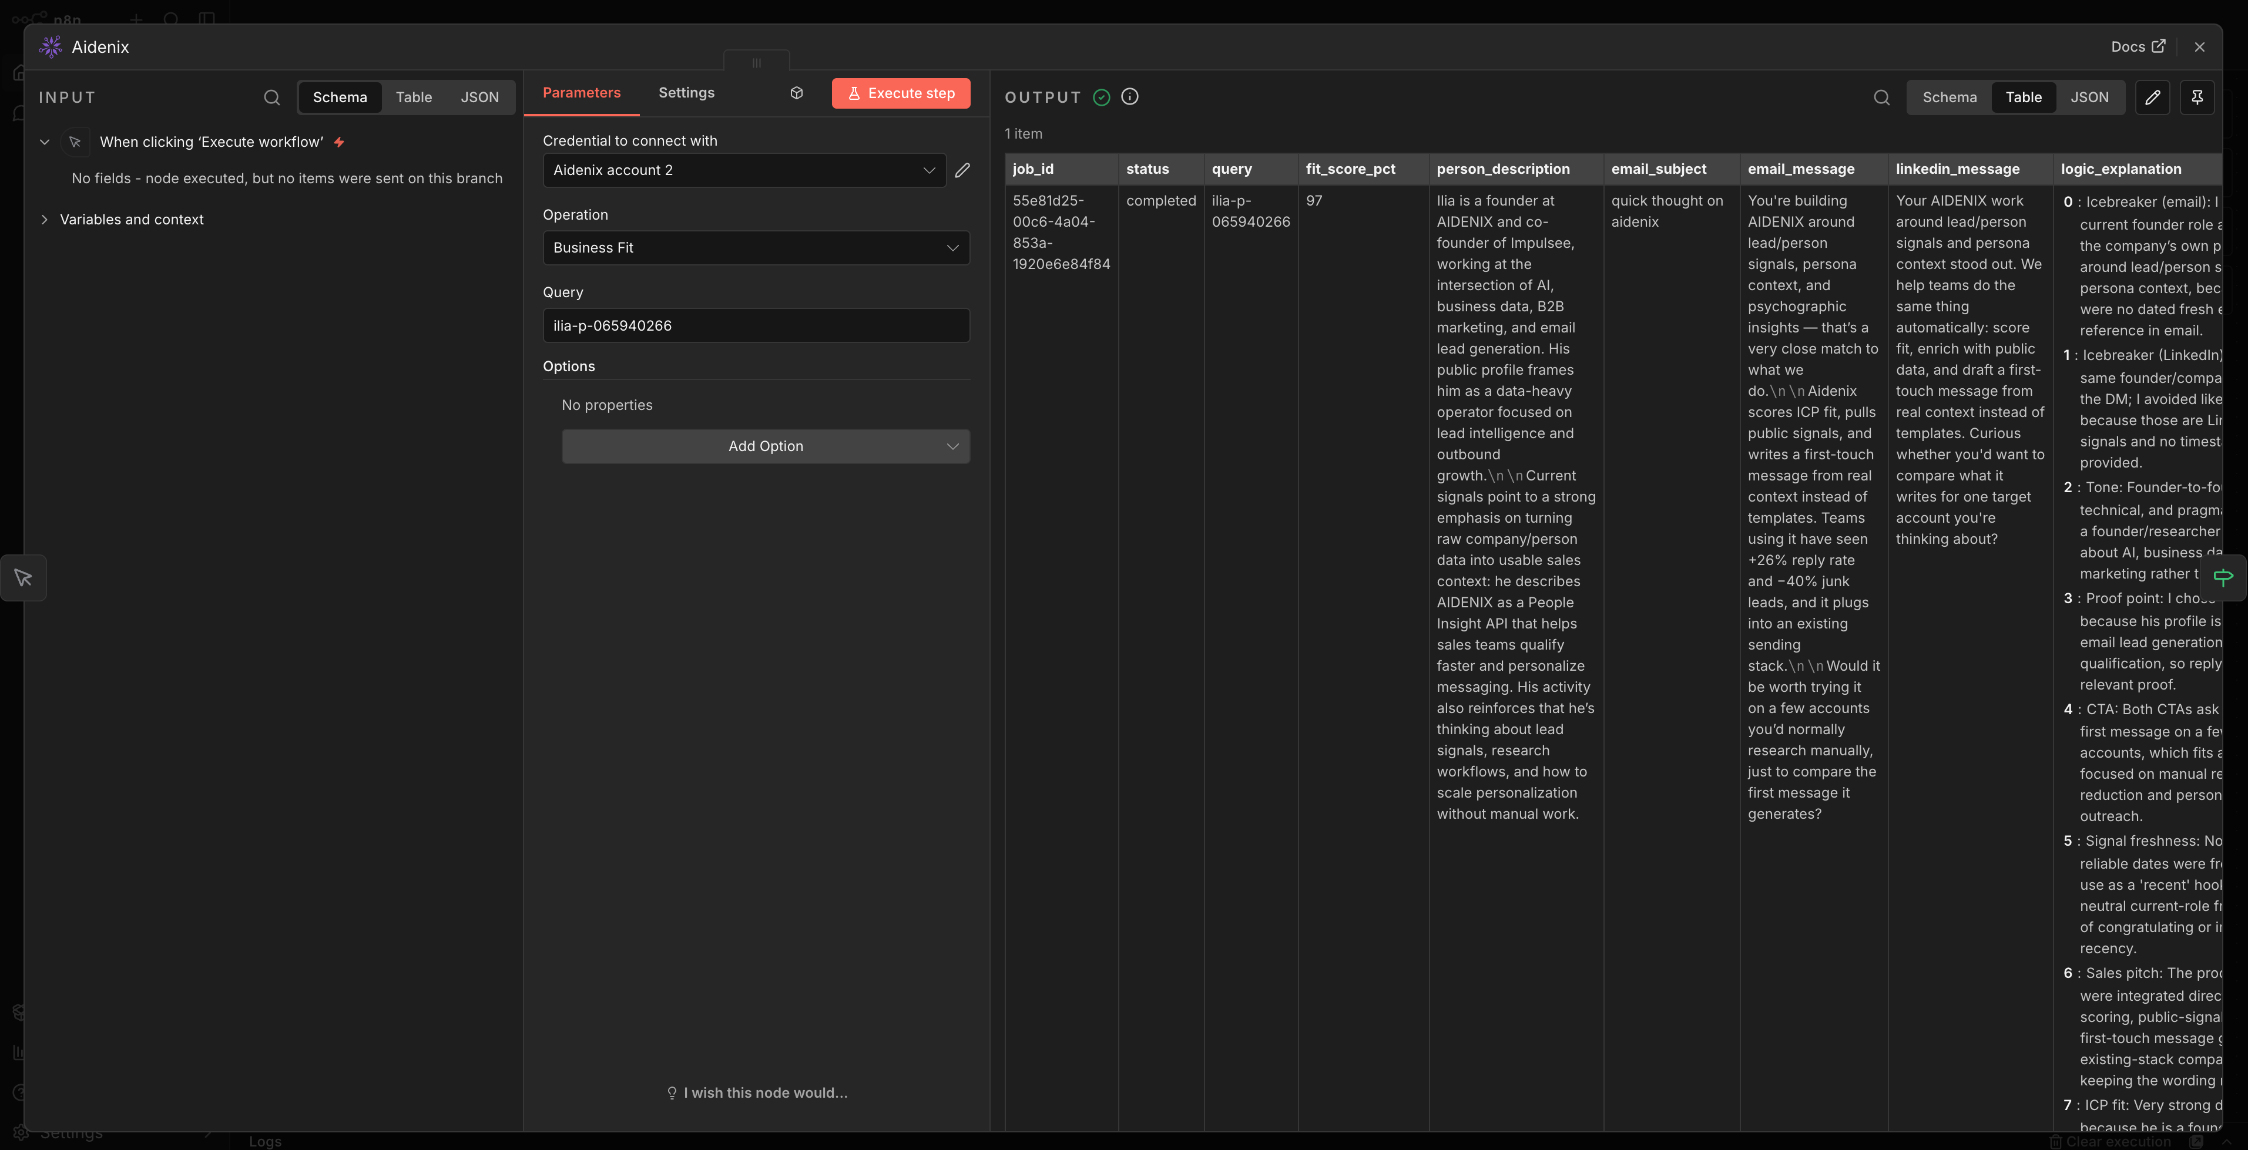Pin the output data
The height and width of the screenshot is (1150, 2248).
2197,97
